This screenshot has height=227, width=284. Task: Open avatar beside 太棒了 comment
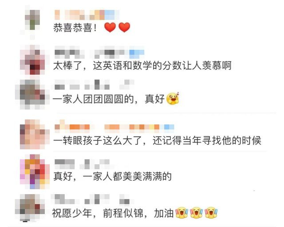coord(32,60)
